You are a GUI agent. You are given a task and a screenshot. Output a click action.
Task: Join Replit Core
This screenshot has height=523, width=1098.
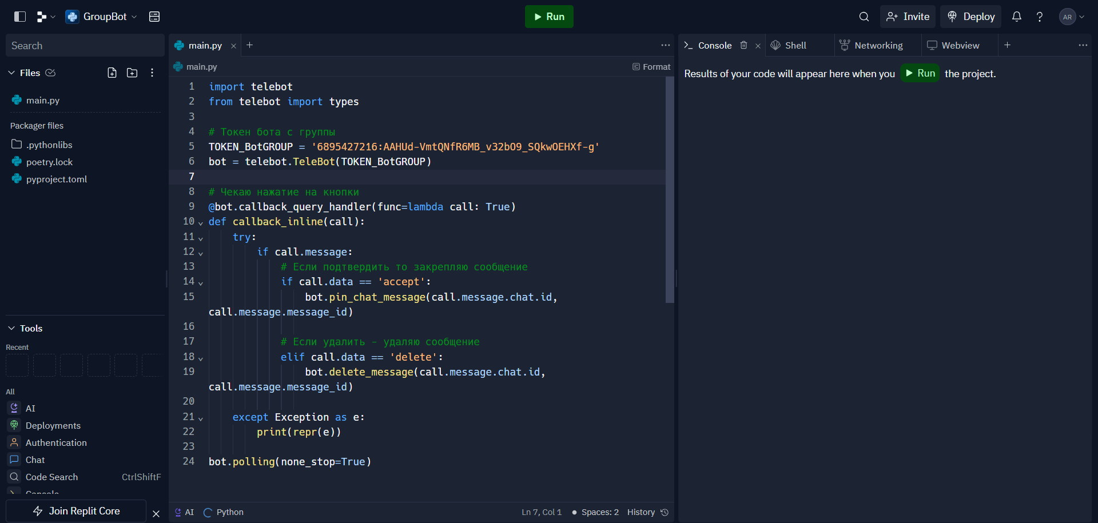click(76, 511)
